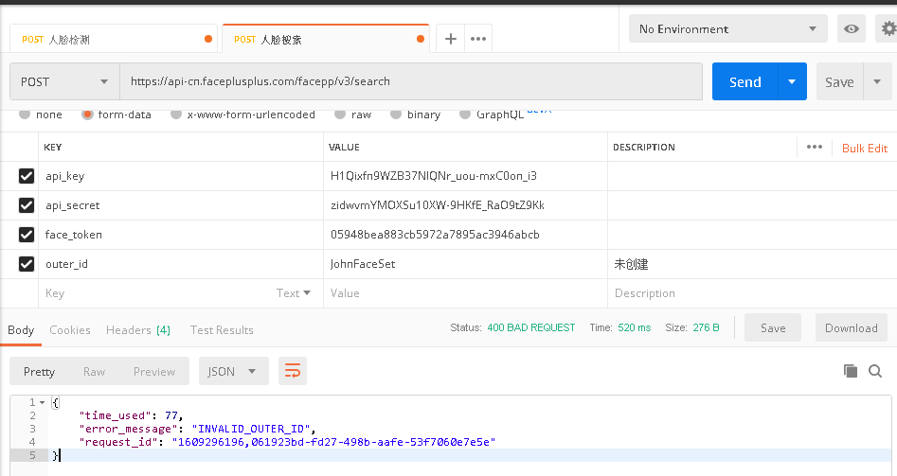The width and height of the screenshot is (897, 476).
Task: Switch to the 人脸检测 request tab
Action: tap(114, 39)
